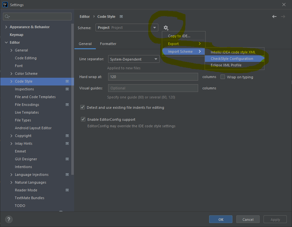Open Android Layout Editor page
Image resolution: width=292 pixels, height=227 pixels.
pos(33,128)
